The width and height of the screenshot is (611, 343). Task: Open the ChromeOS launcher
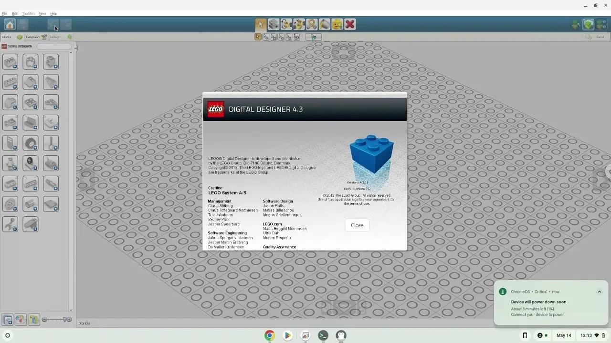(x=8, y=335)
